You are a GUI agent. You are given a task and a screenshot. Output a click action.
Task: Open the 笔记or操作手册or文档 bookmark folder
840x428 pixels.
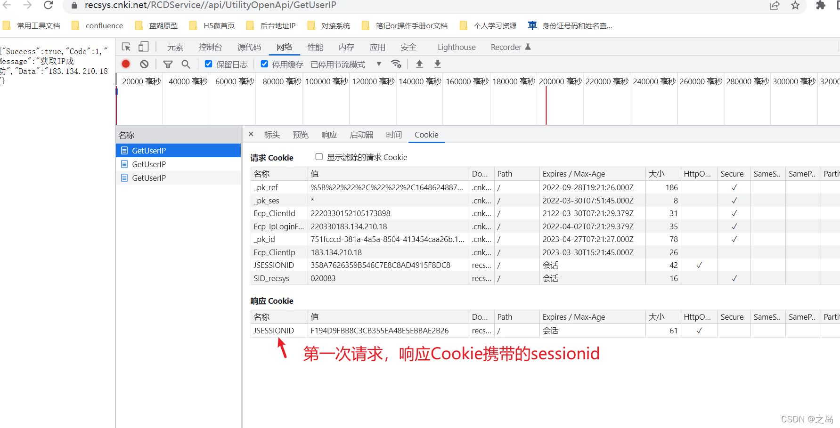tap(405, 25)
